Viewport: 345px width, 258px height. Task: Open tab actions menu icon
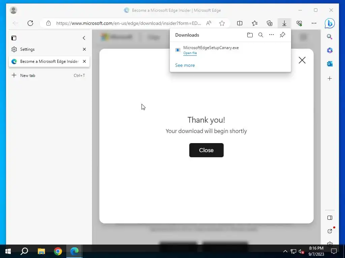13,38
